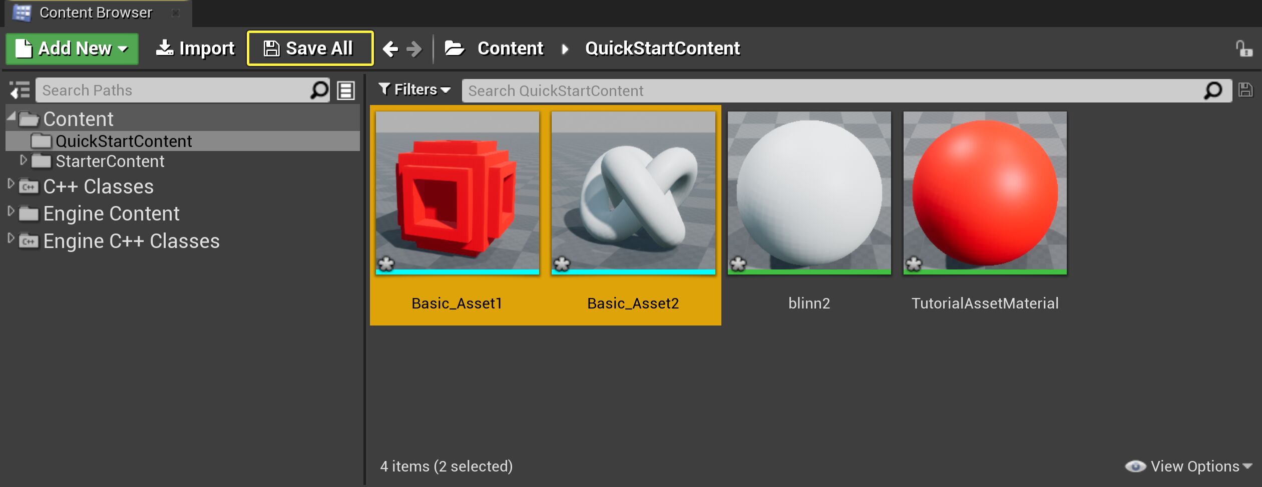This screenshot has width=1262, height=487.
Task: Expand the StarterContent folder
Action: tap(23, 160)
